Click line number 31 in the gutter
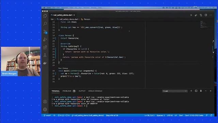 coord(53,74)
